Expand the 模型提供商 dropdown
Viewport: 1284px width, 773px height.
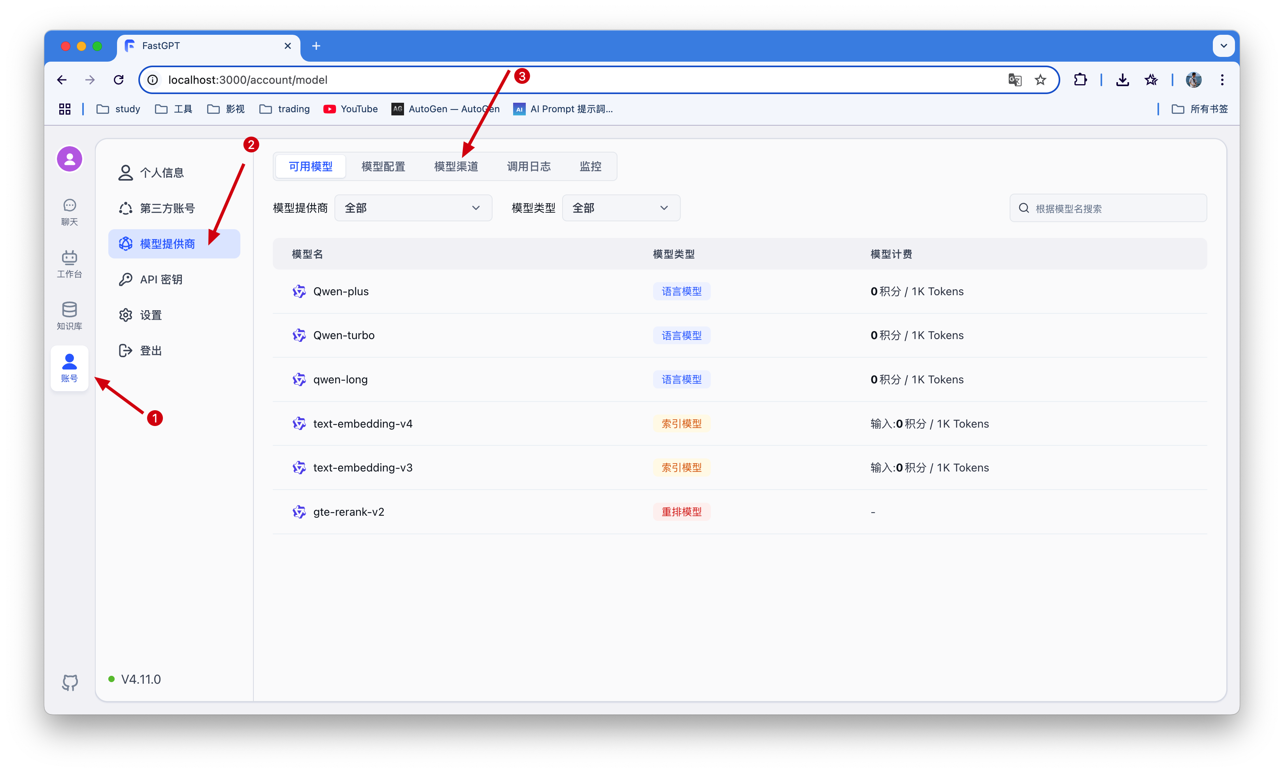(413, 208)
